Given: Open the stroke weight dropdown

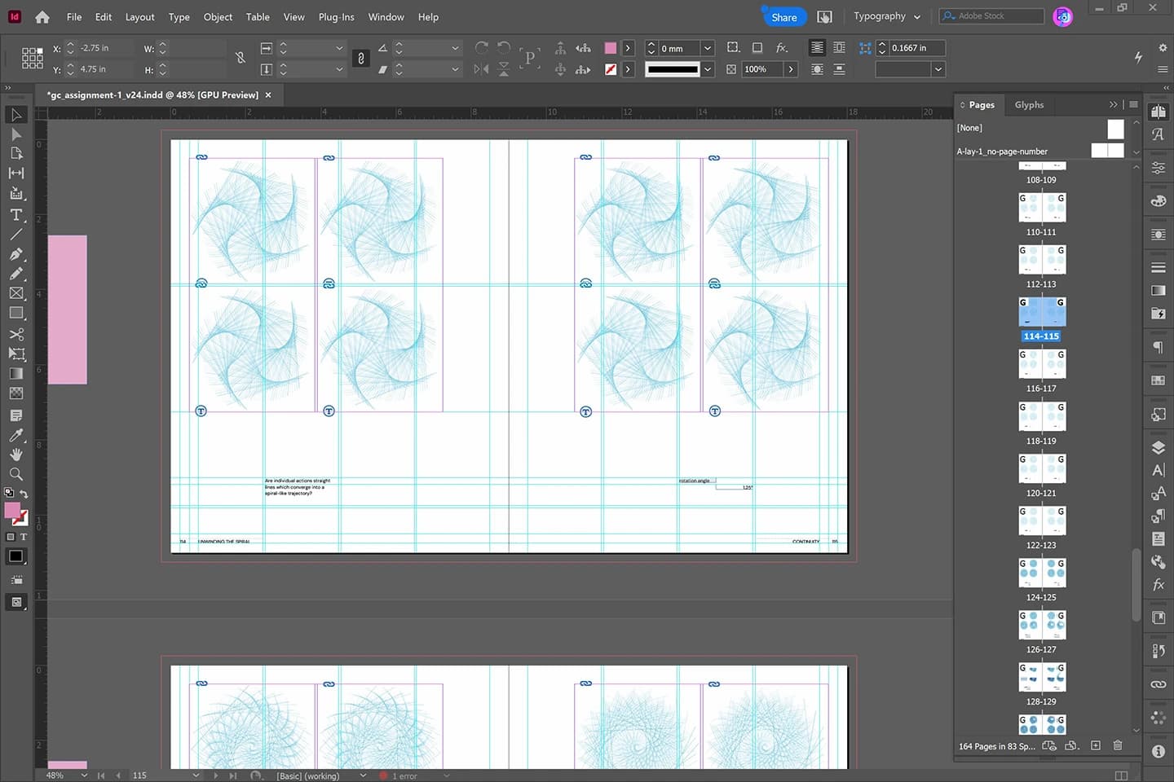Looking at the screenshot, I should [x=708, y=48].
